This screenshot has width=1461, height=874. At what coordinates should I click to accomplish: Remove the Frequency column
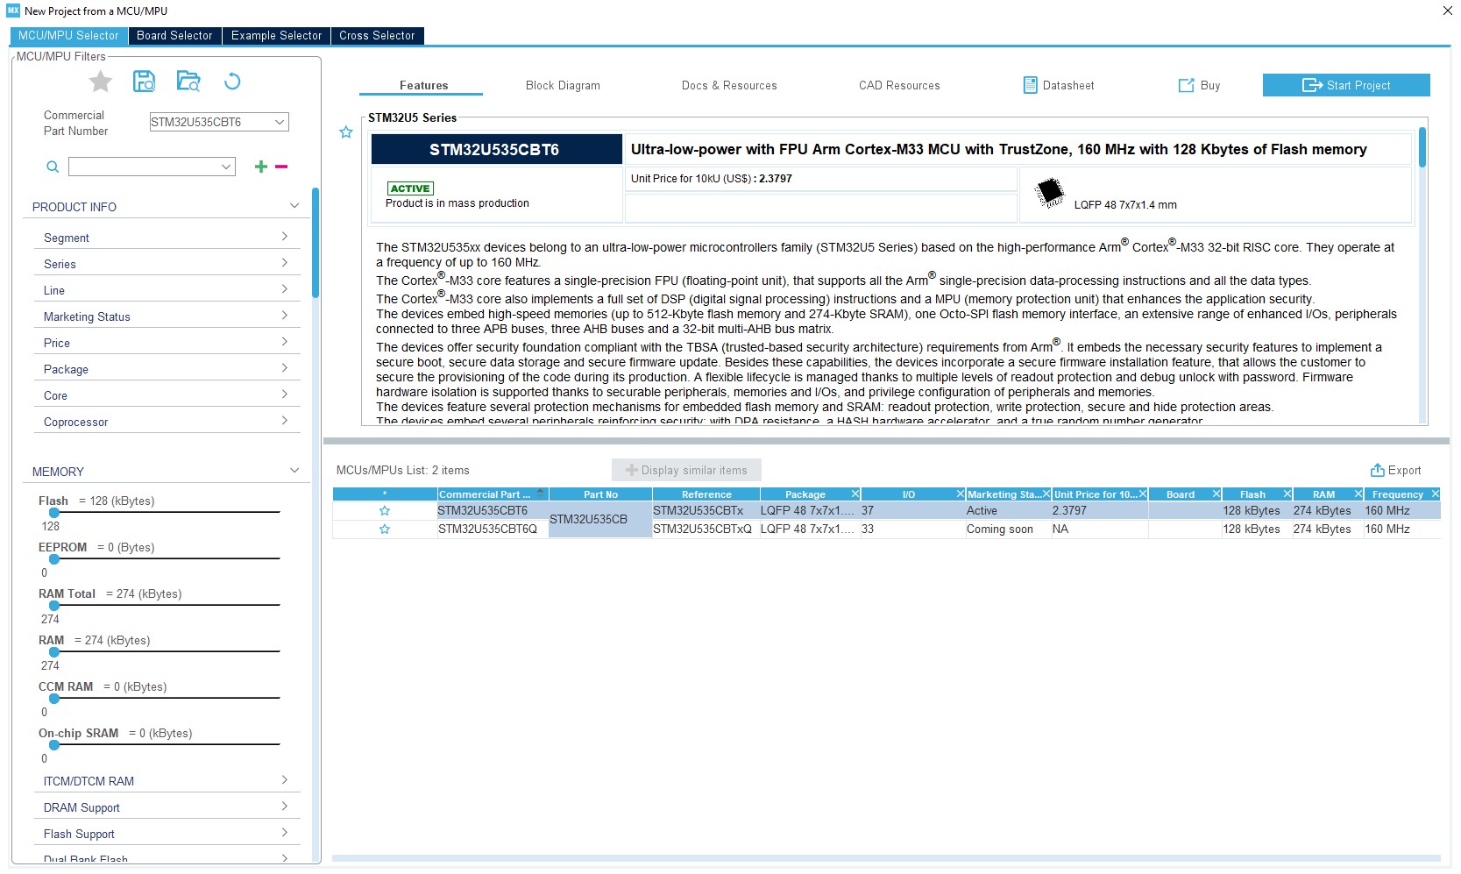1436,494
